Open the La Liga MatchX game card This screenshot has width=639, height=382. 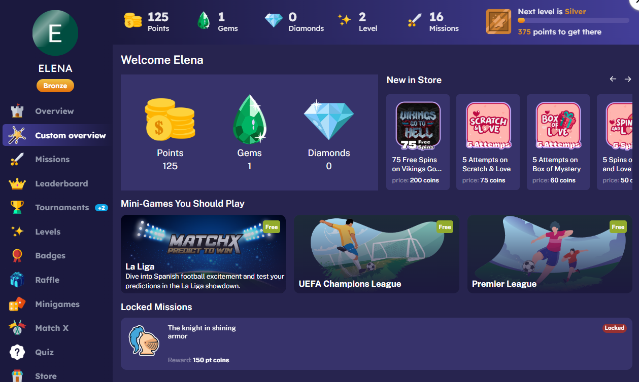tap(203, 254)
